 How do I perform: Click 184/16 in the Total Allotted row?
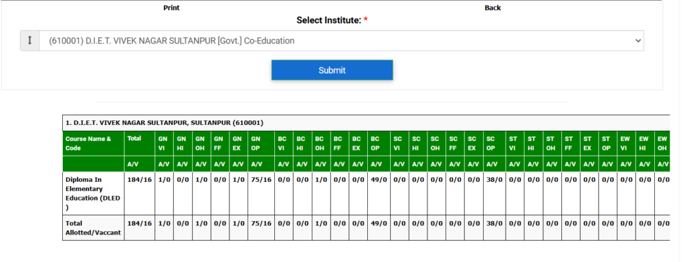coord(139,223)
